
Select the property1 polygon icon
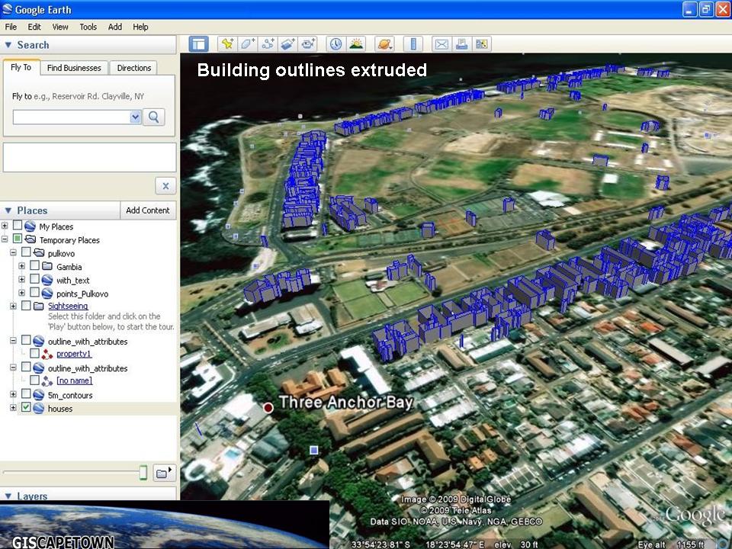pos(47,354)
